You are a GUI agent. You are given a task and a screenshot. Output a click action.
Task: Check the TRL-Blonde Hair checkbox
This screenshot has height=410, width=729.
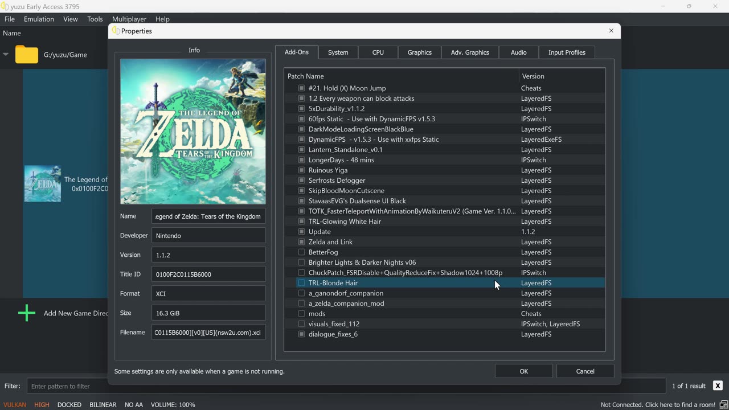coord(302,283)
